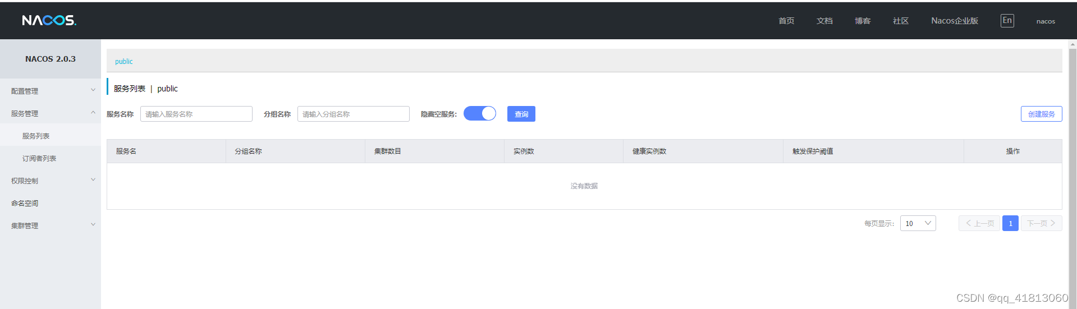Focus the 服务名称 input field
1077x309 pixels.
click(x=196, y=114)
